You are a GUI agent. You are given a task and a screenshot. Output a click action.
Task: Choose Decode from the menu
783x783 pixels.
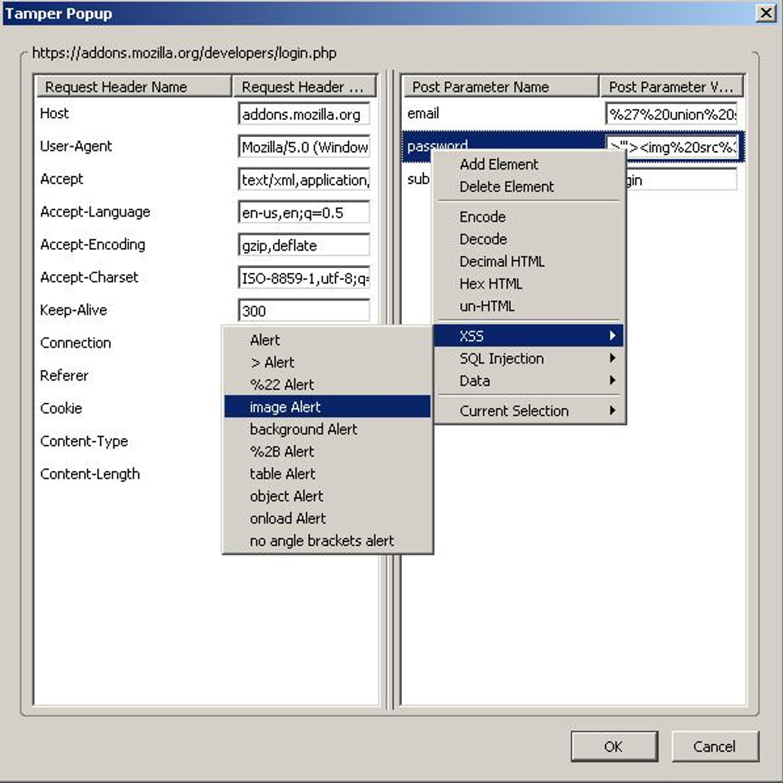pos(483,239)
